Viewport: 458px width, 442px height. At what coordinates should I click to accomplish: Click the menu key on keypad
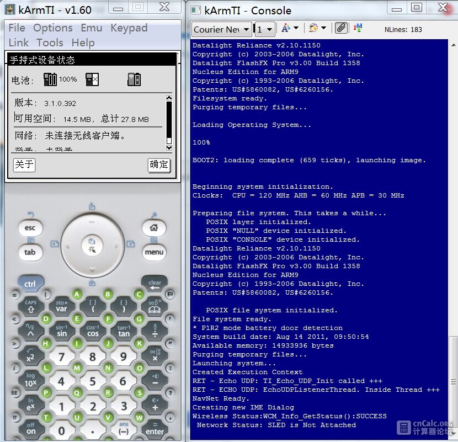[x=154, y=252]
